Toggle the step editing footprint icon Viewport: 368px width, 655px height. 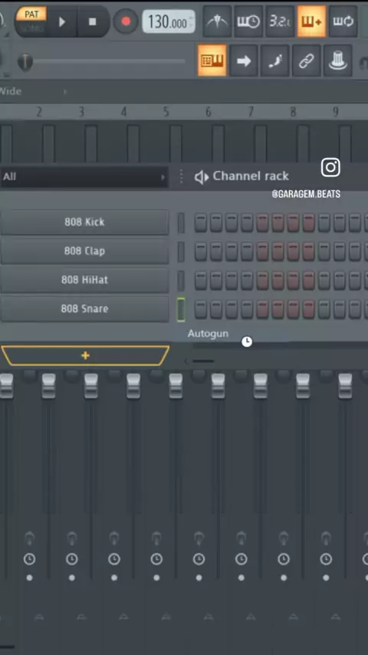click(275, 61)
